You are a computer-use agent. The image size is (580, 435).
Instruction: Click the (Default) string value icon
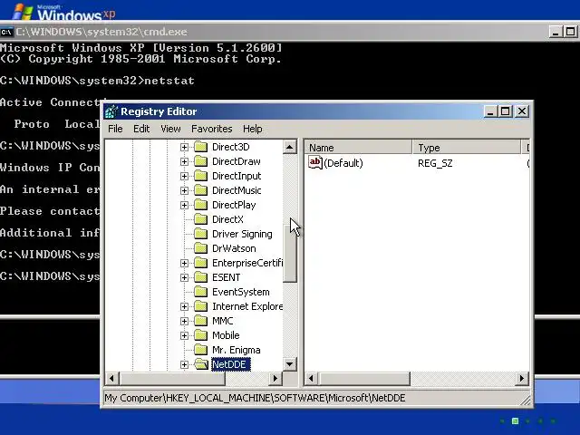click(x=315, y=163)
